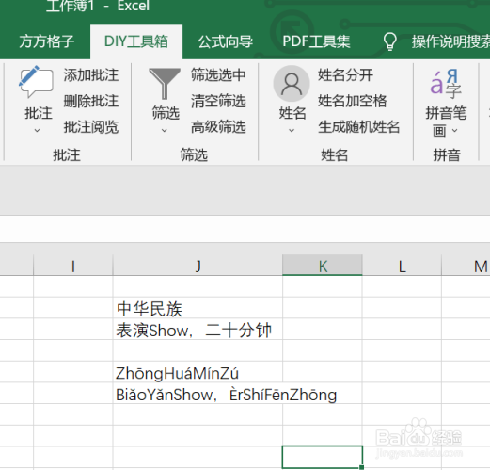This screenshot has height=470, width=490.
Task: Select column L header
Action: 403,267
